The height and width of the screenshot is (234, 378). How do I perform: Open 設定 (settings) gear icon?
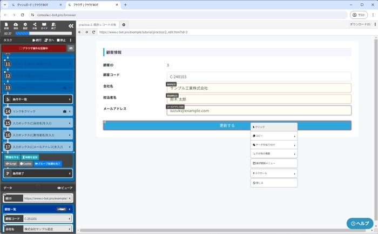25,25
